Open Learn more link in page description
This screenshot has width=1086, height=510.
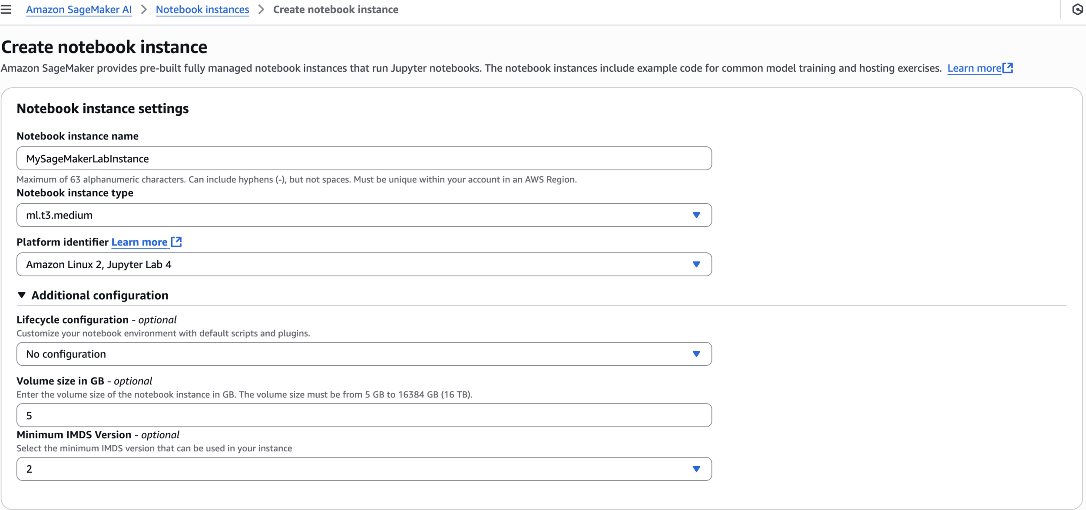[x=974, y=68]
